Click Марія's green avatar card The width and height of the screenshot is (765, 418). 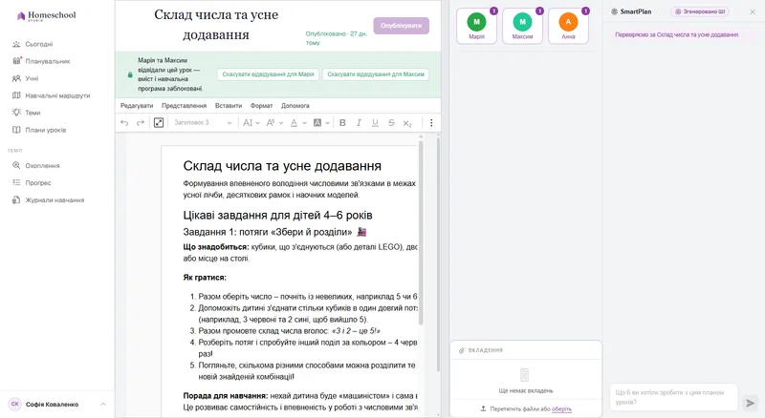476,26
